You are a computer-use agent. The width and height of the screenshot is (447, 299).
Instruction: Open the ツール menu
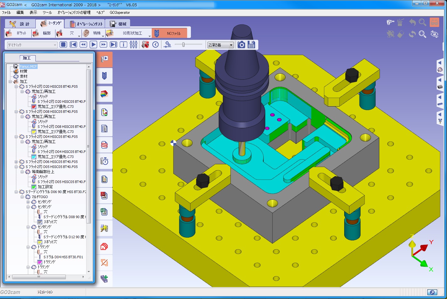[47, 13]
